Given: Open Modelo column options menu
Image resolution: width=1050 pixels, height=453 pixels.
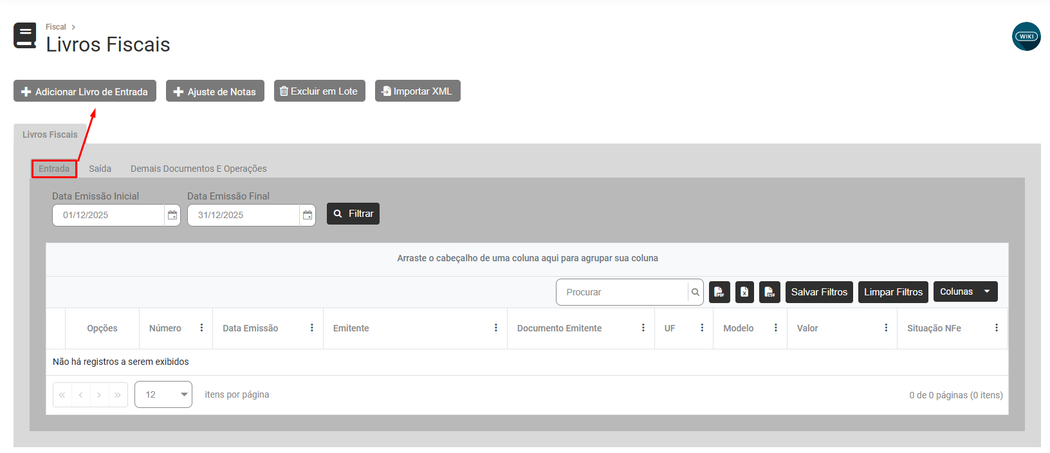Looking at the screenshot, I should (x=776, y=328).
